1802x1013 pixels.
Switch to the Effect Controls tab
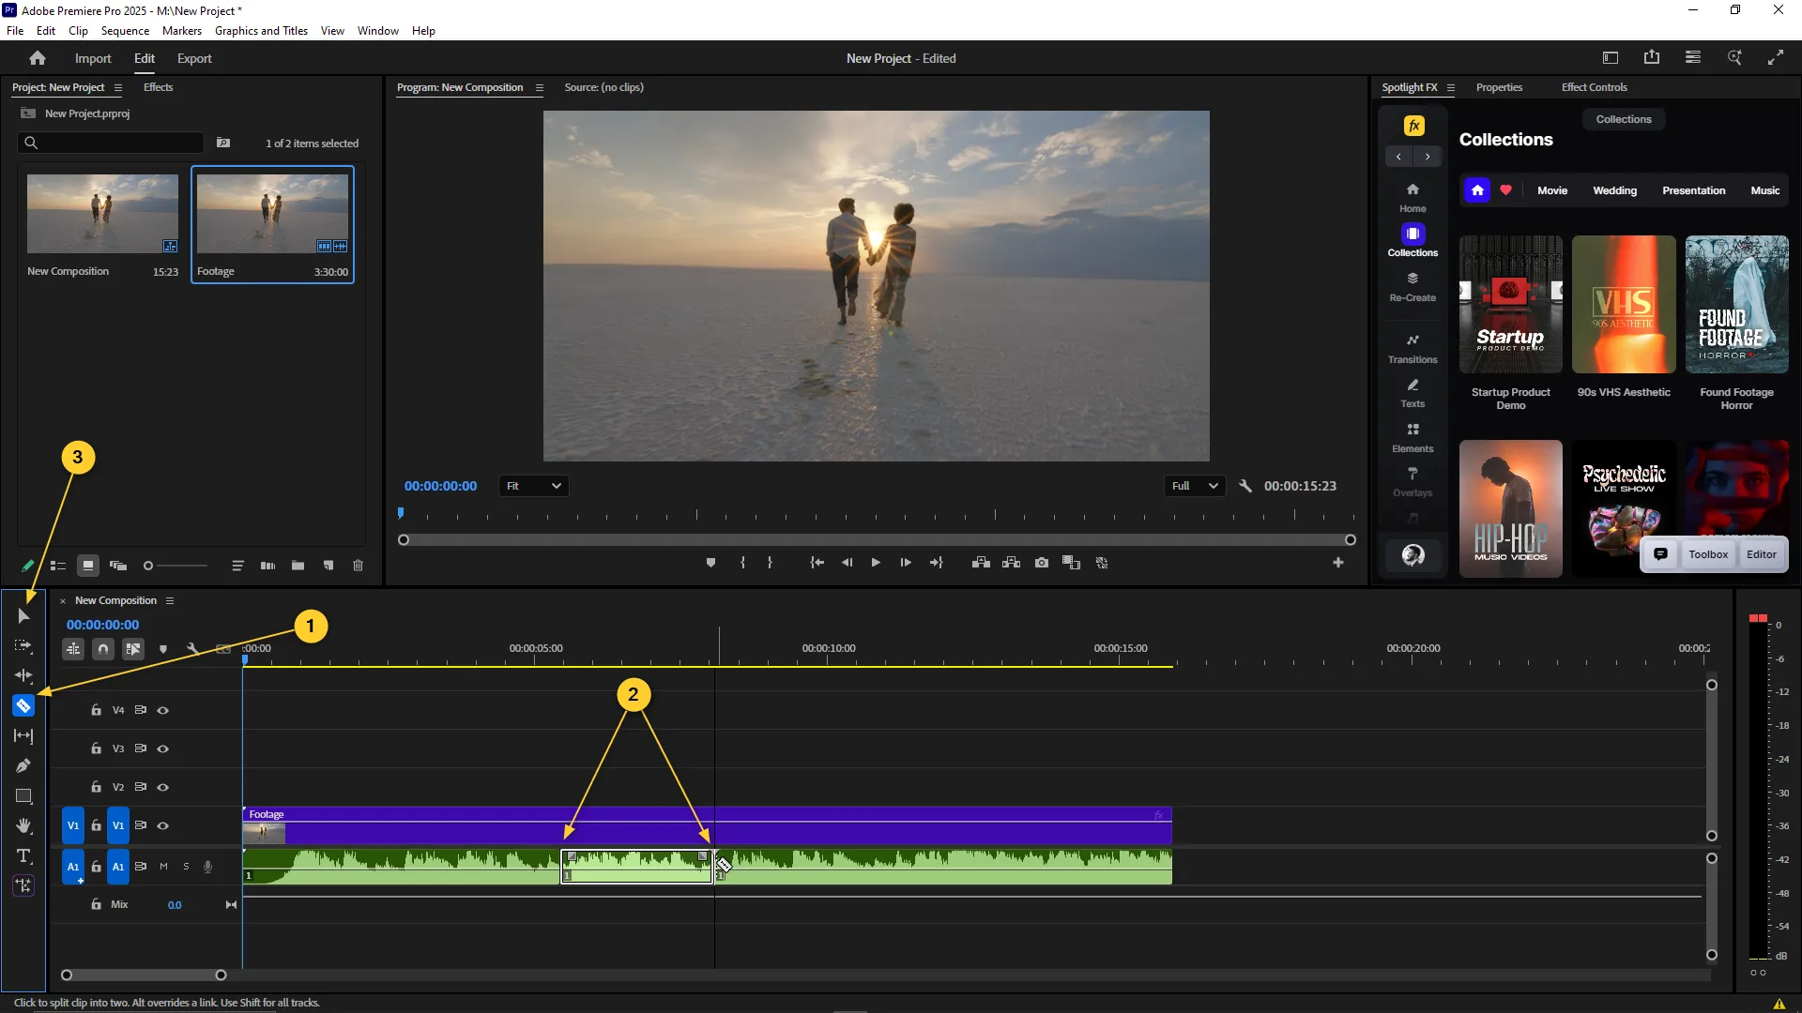(1594, 87)
